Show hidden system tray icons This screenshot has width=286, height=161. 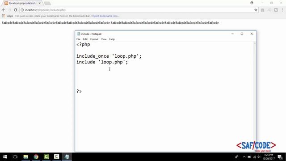(244, 157)
